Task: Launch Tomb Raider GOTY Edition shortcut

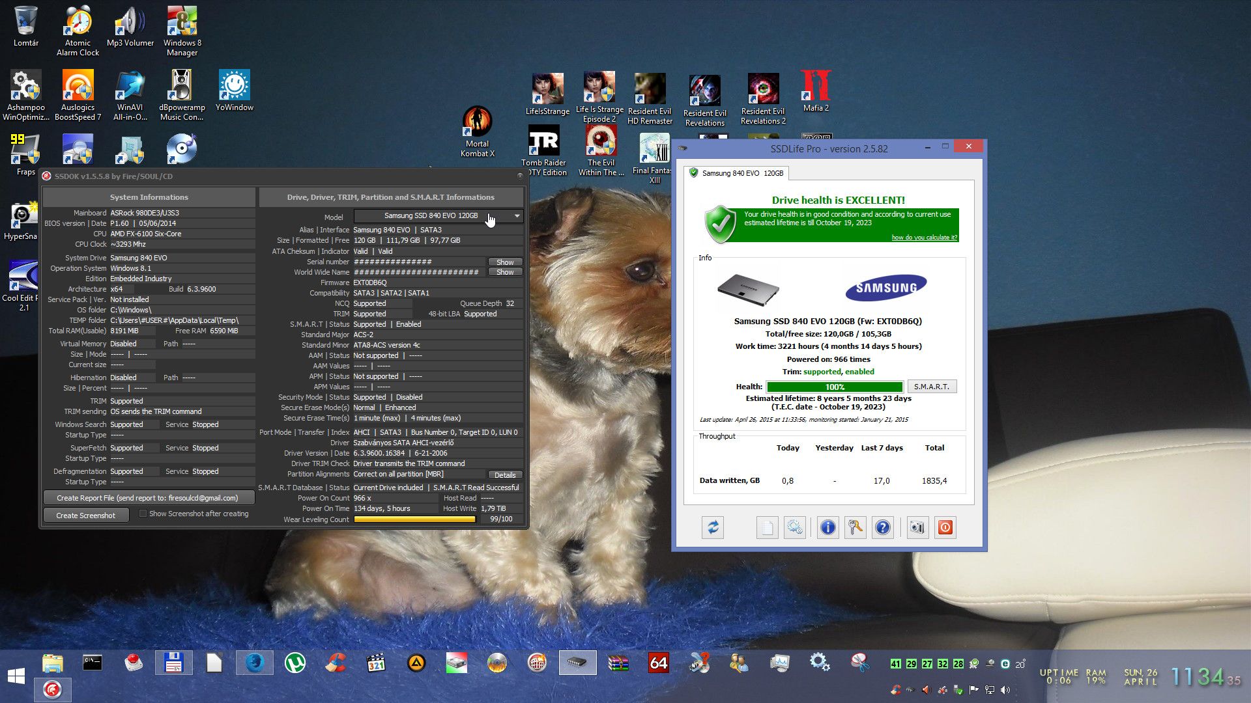Action: [543, 151]
